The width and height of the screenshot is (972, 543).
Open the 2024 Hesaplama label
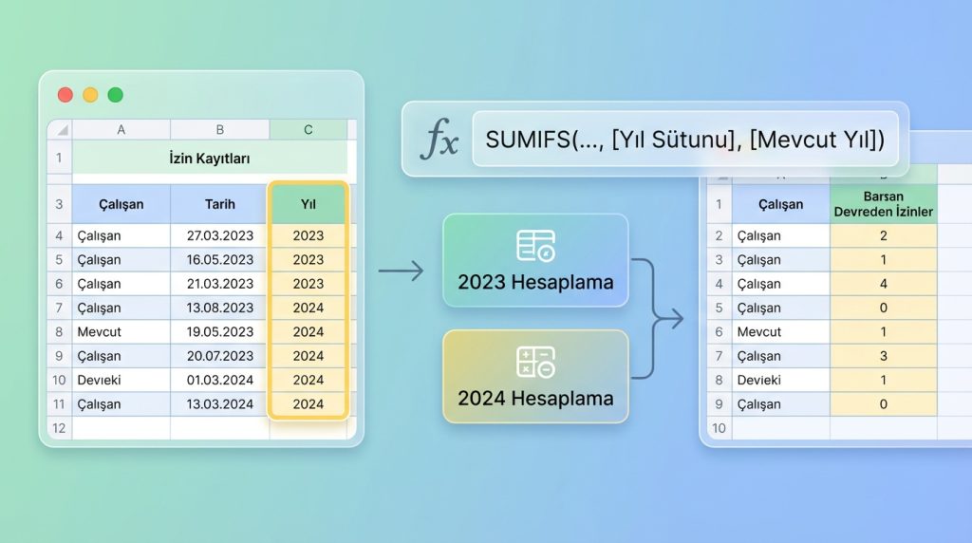tap(535, 398)
